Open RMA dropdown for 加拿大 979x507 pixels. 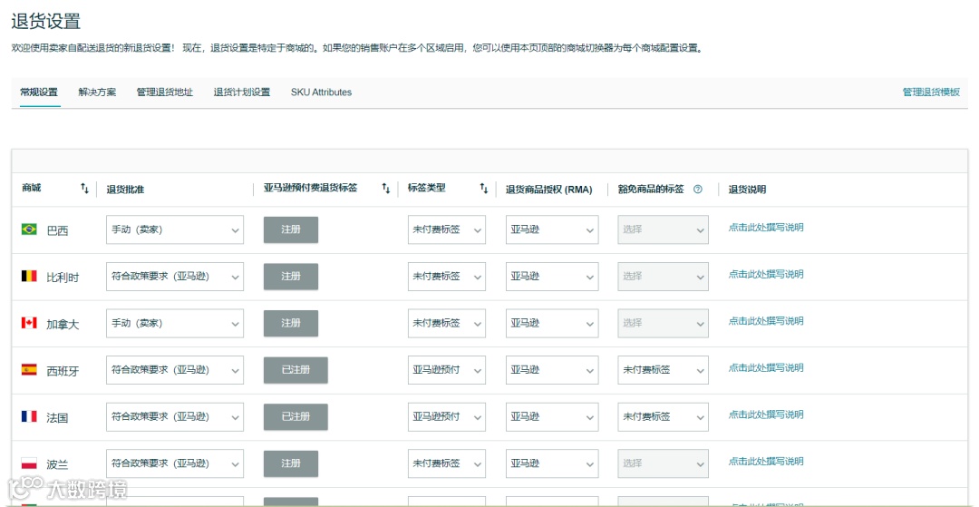click(552, 324)
